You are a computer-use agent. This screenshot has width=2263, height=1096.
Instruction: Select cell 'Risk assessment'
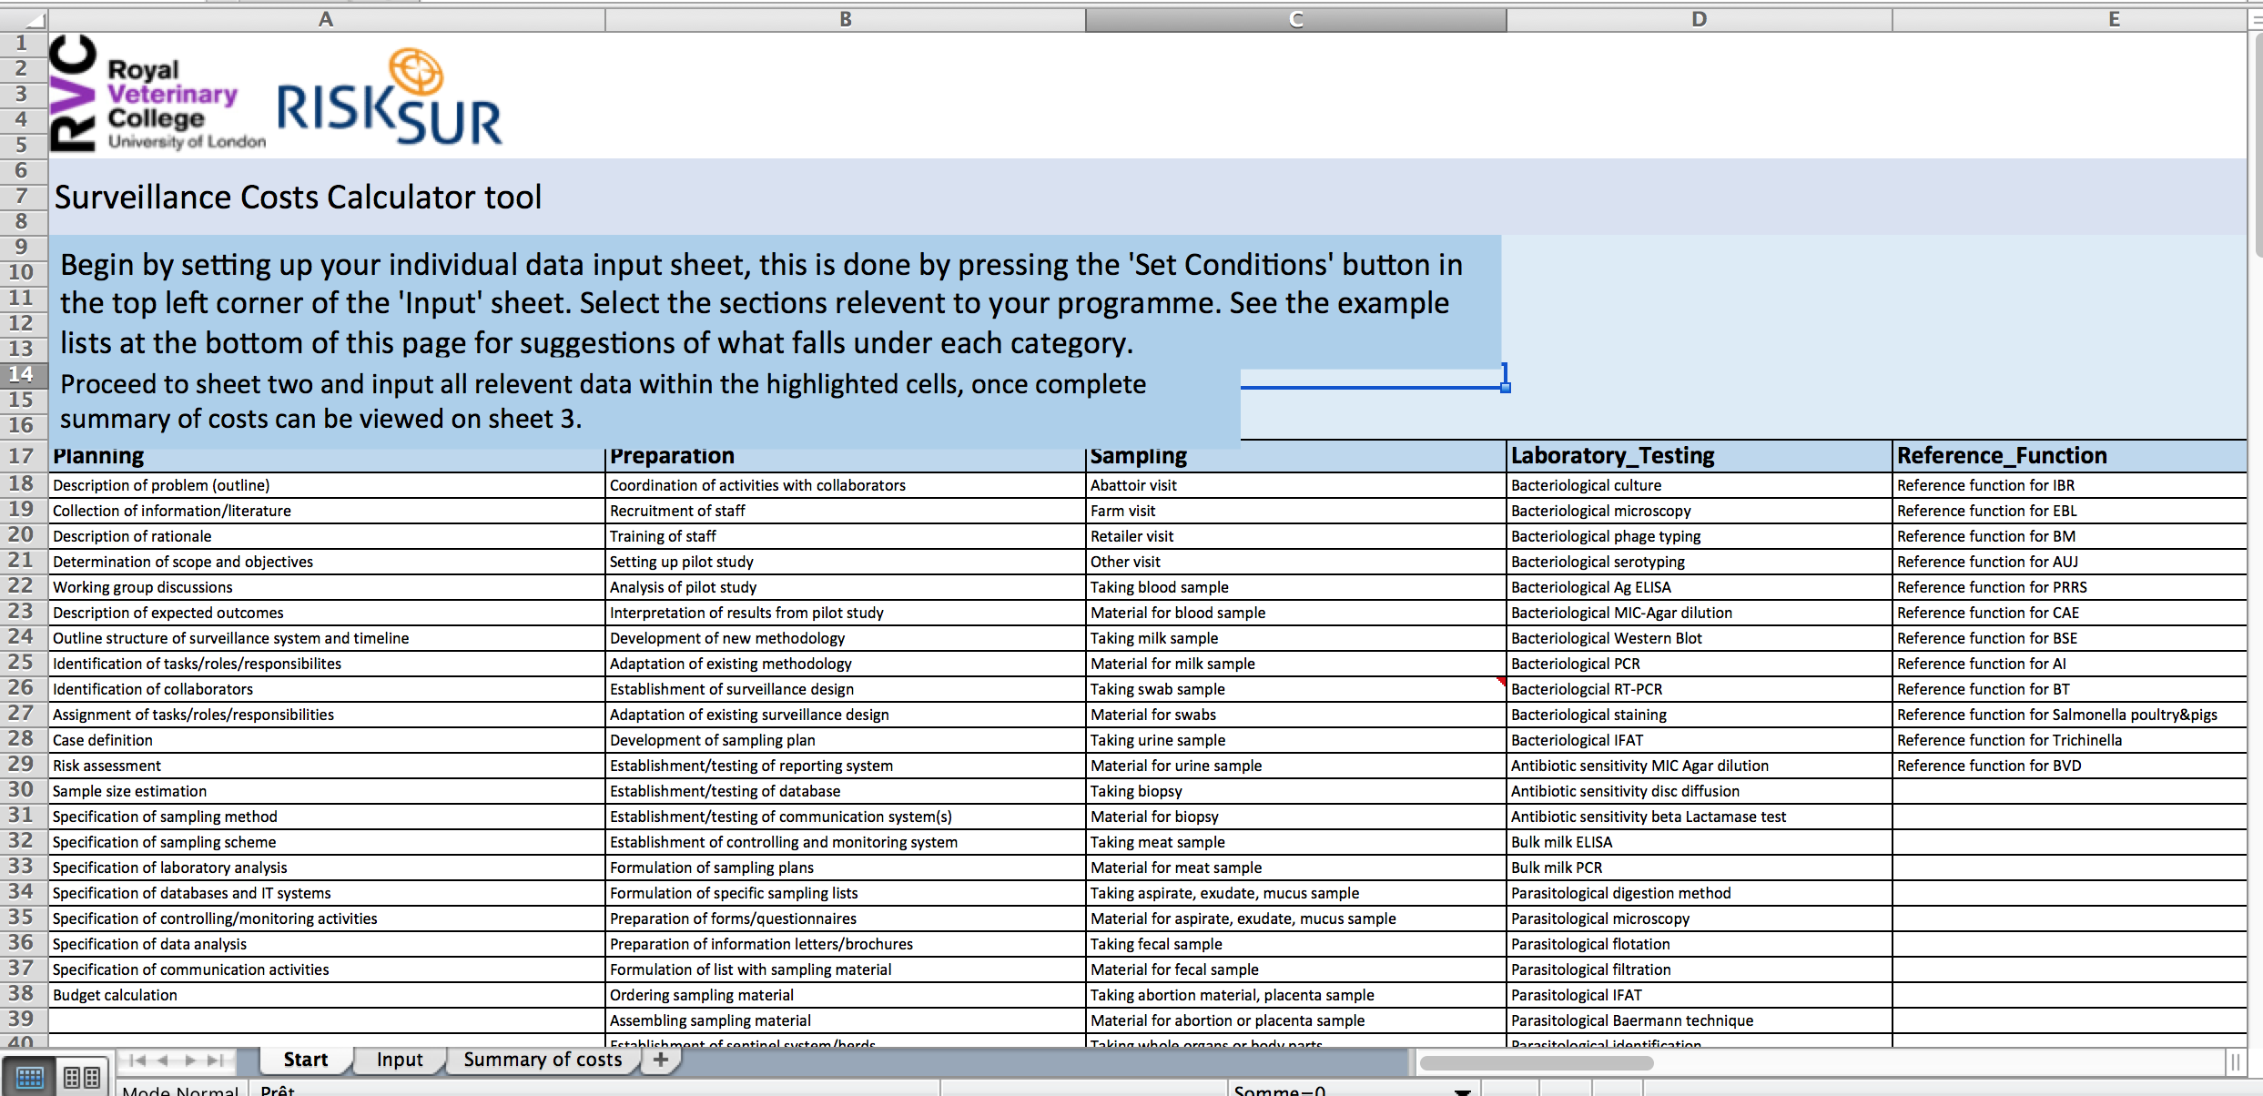tap(326, 766)
